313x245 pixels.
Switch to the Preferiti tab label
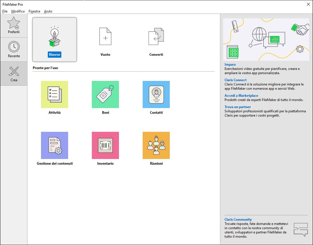[x=14, y=32]
